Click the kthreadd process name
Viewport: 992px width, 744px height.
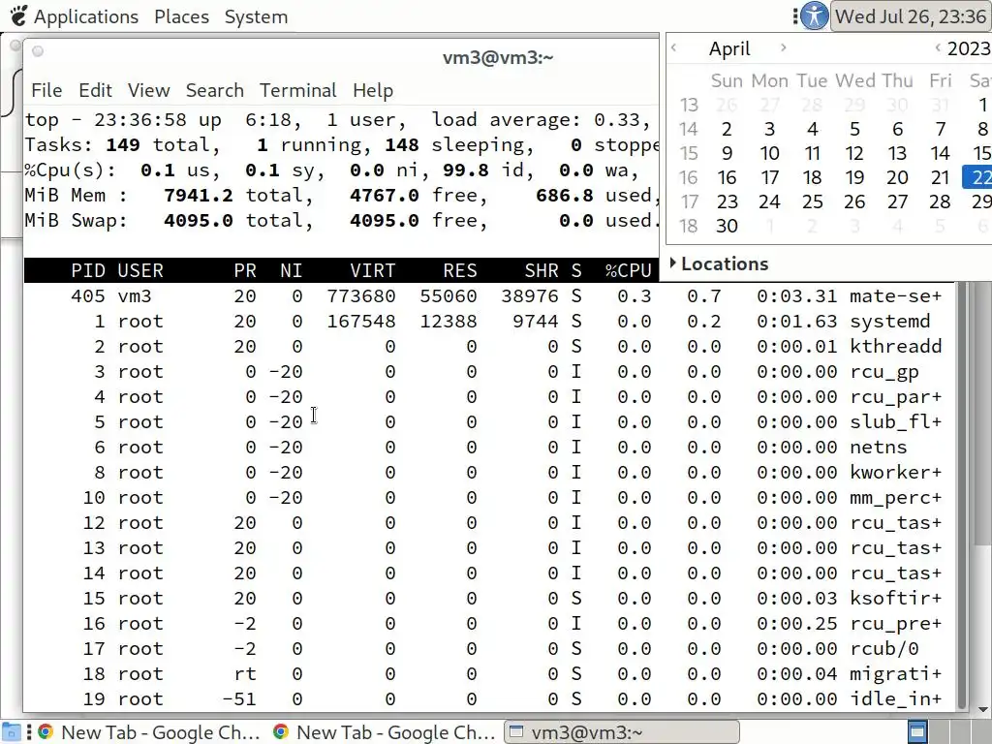click(895, 347)
